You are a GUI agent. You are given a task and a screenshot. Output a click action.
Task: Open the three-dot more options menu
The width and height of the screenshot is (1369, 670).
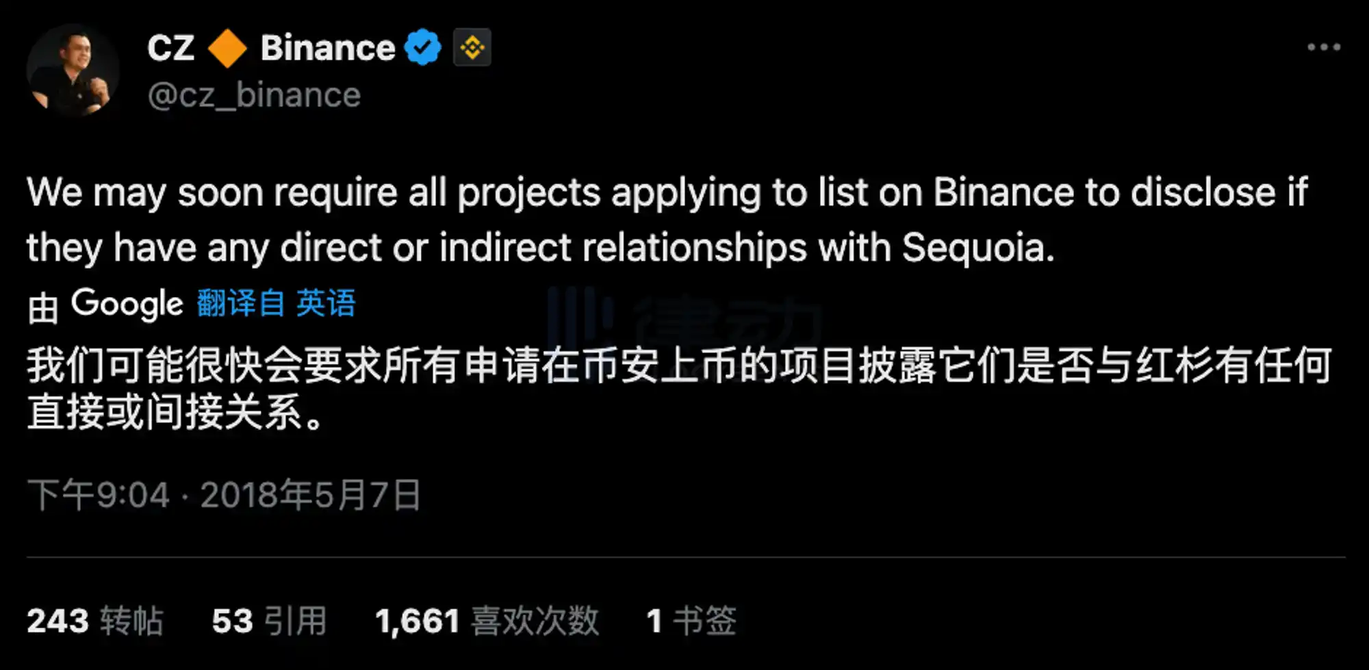coord(1325,47)
